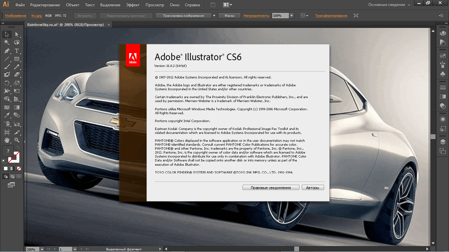
Task: Open the Color panel palette icon
Action: [x=442, y=33]
